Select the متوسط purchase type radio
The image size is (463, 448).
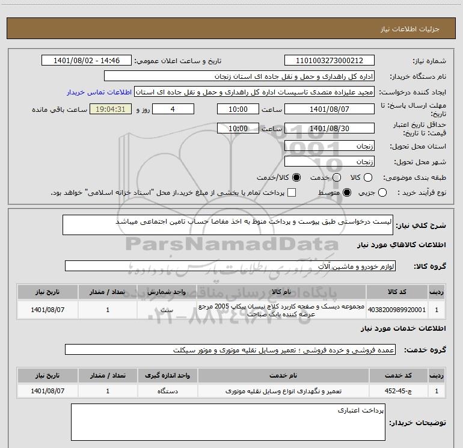click(x=347, y=192)
